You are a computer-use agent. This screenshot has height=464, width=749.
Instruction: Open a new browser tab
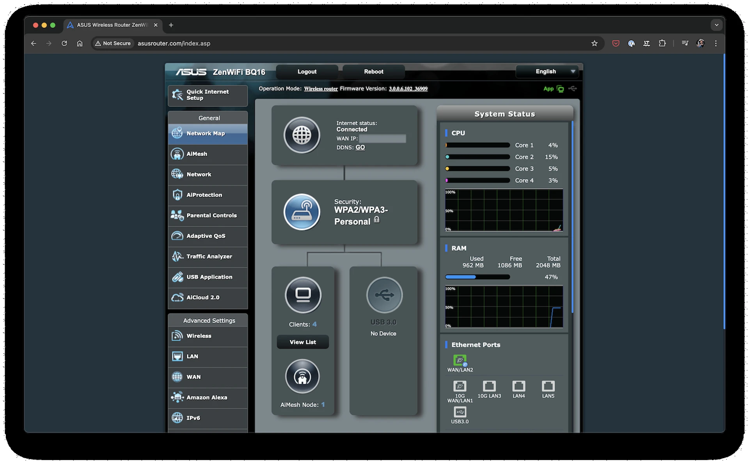[171, 25]
